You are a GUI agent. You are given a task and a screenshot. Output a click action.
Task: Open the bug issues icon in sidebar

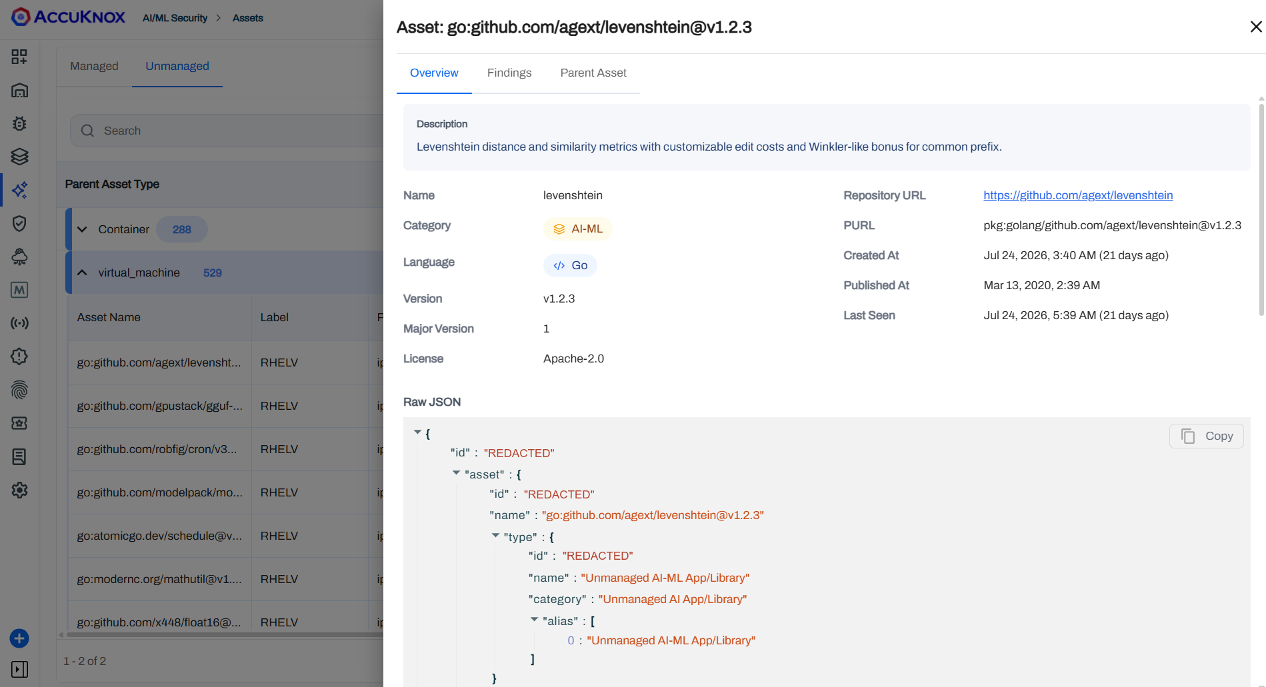point(19,123)
